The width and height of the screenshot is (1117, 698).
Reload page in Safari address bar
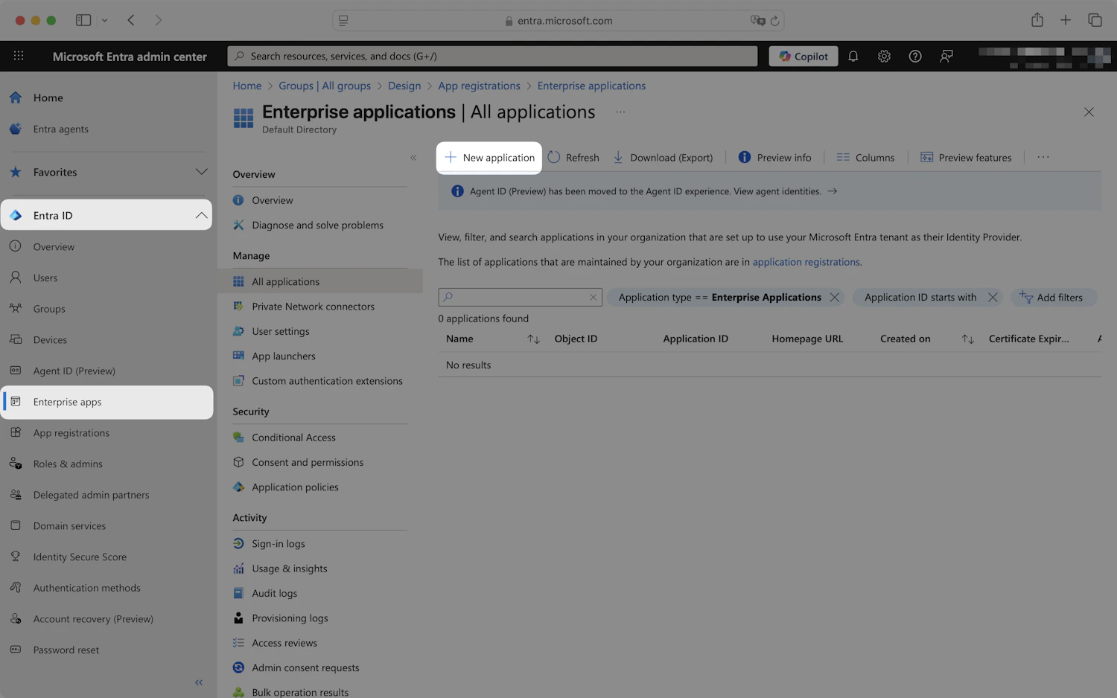click(774, 21)
